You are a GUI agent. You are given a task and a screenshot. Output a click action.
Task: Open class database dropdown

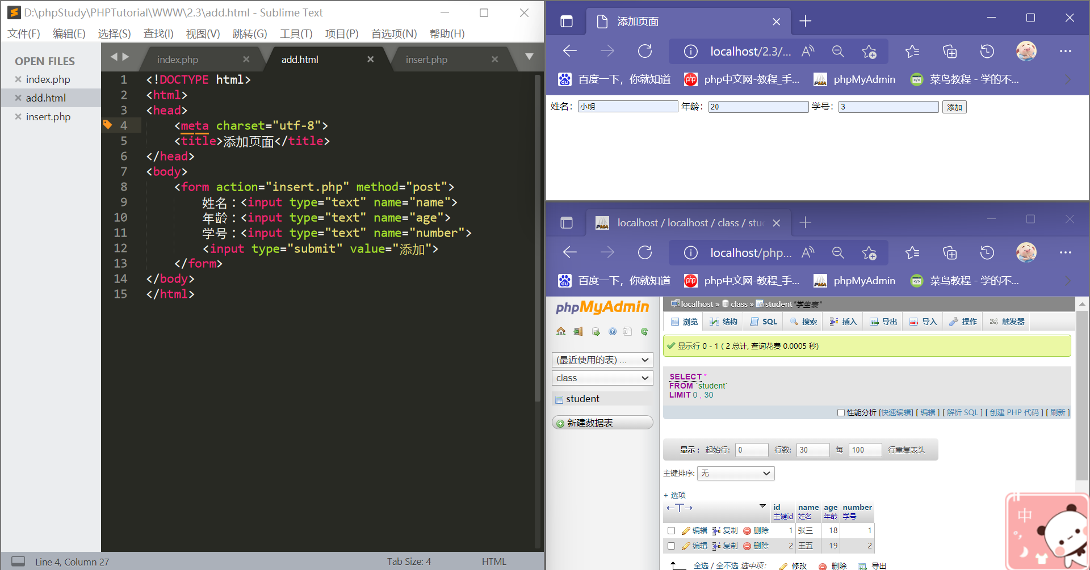(602, 378)
